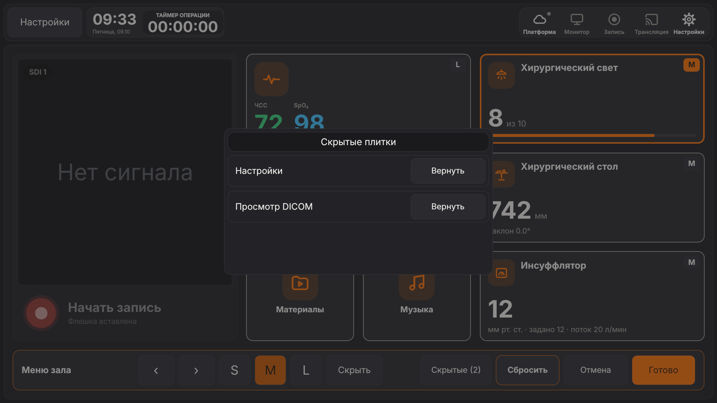Select the surgical light lamp icon
Screen dimensions: 717x403
coord(502,75)
